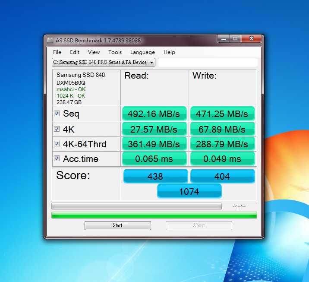
Task: Click the 4K-64Thrd write result 288.79 MB/s
Action: point(223,144)
